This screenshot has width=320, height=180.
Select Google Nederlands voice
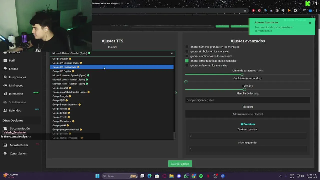[111, 121]
